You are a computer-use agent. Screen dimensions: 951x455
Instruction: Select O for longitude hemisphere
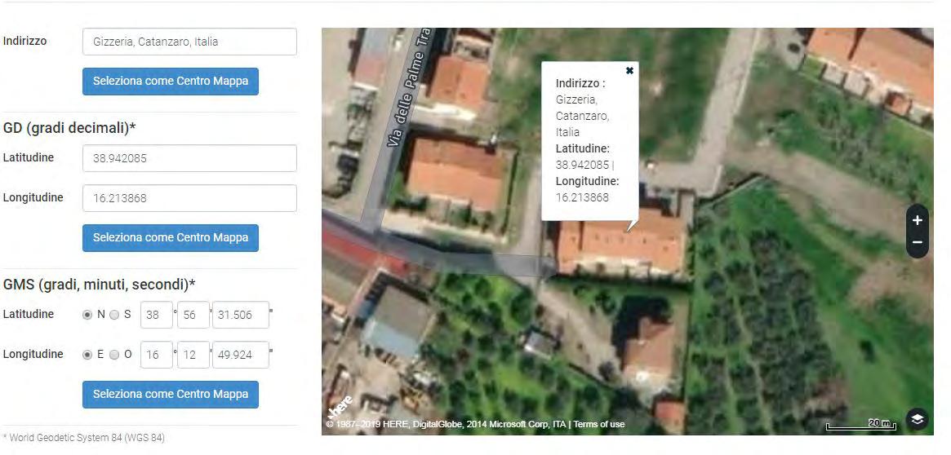[114, 355]
